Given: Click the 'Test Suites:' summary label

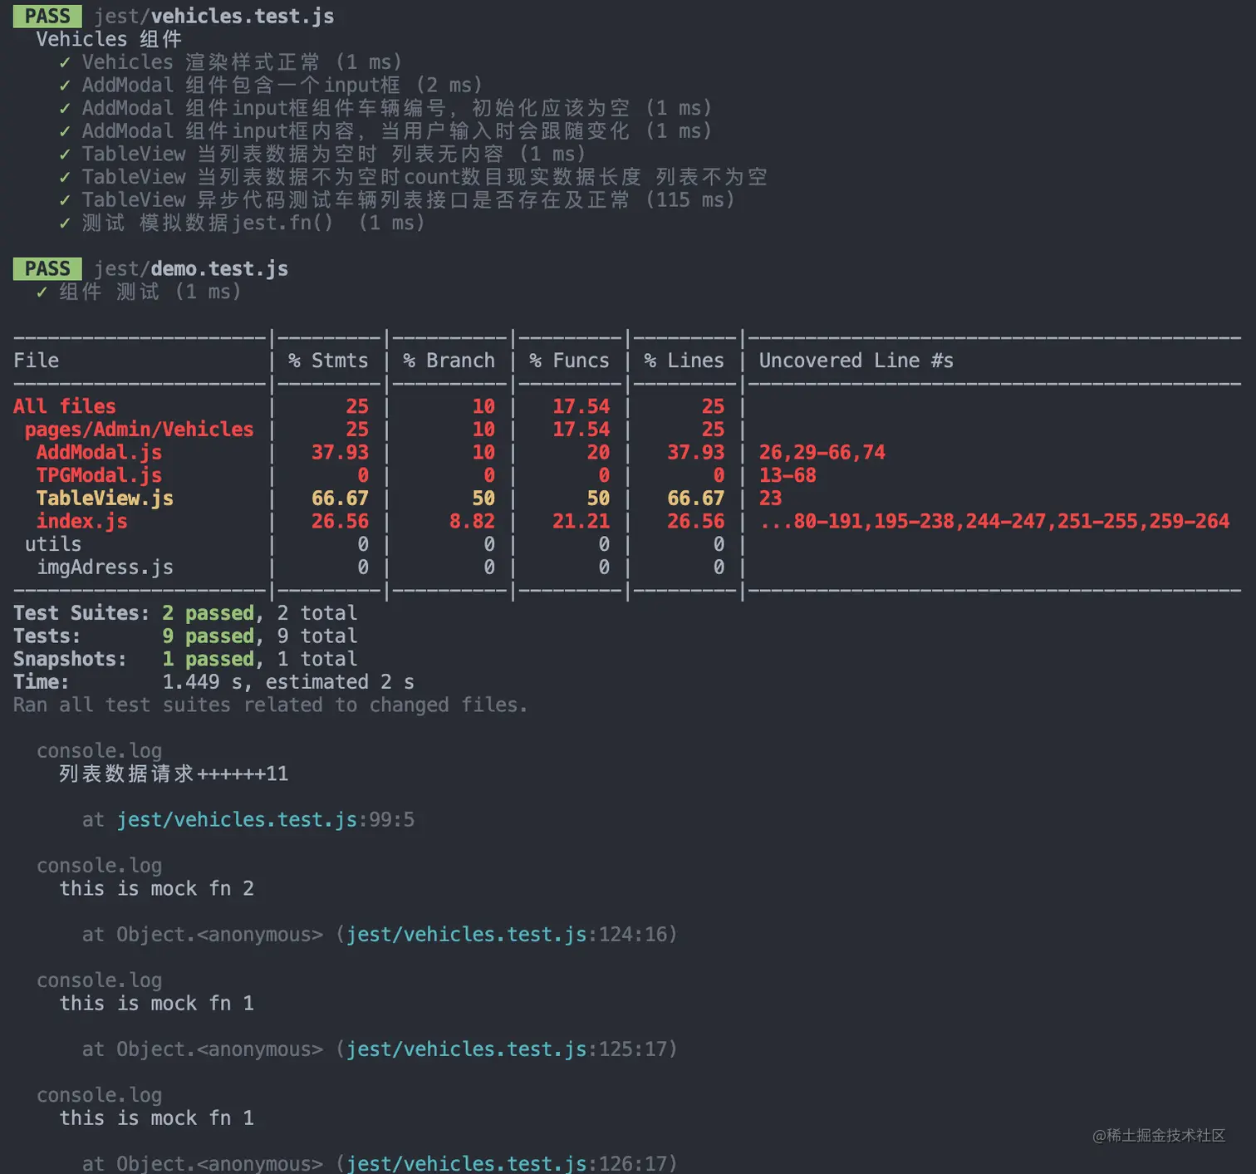Looking at the screenshot, I should pos(81,613).
